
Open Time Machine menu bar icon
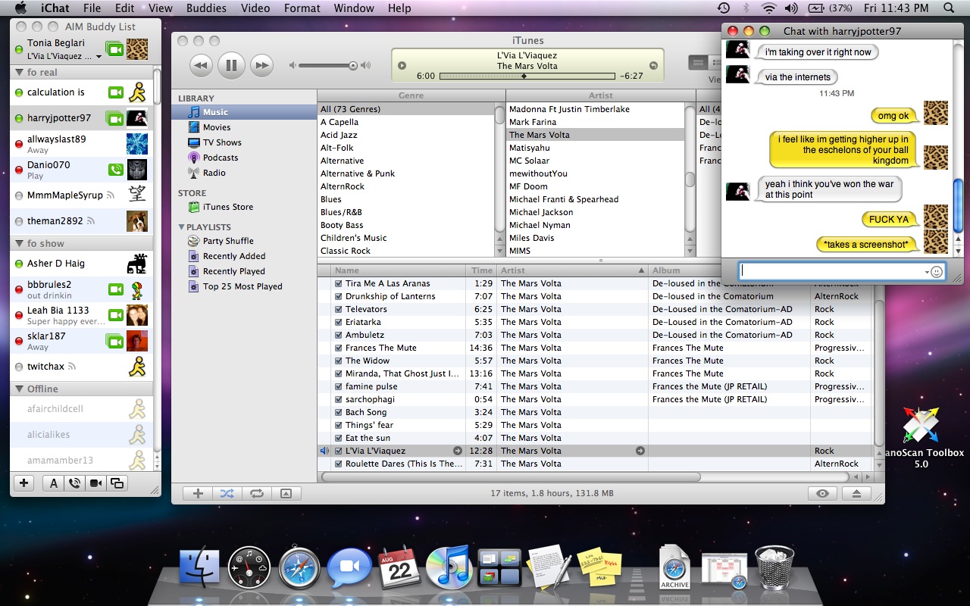point(724,8)
